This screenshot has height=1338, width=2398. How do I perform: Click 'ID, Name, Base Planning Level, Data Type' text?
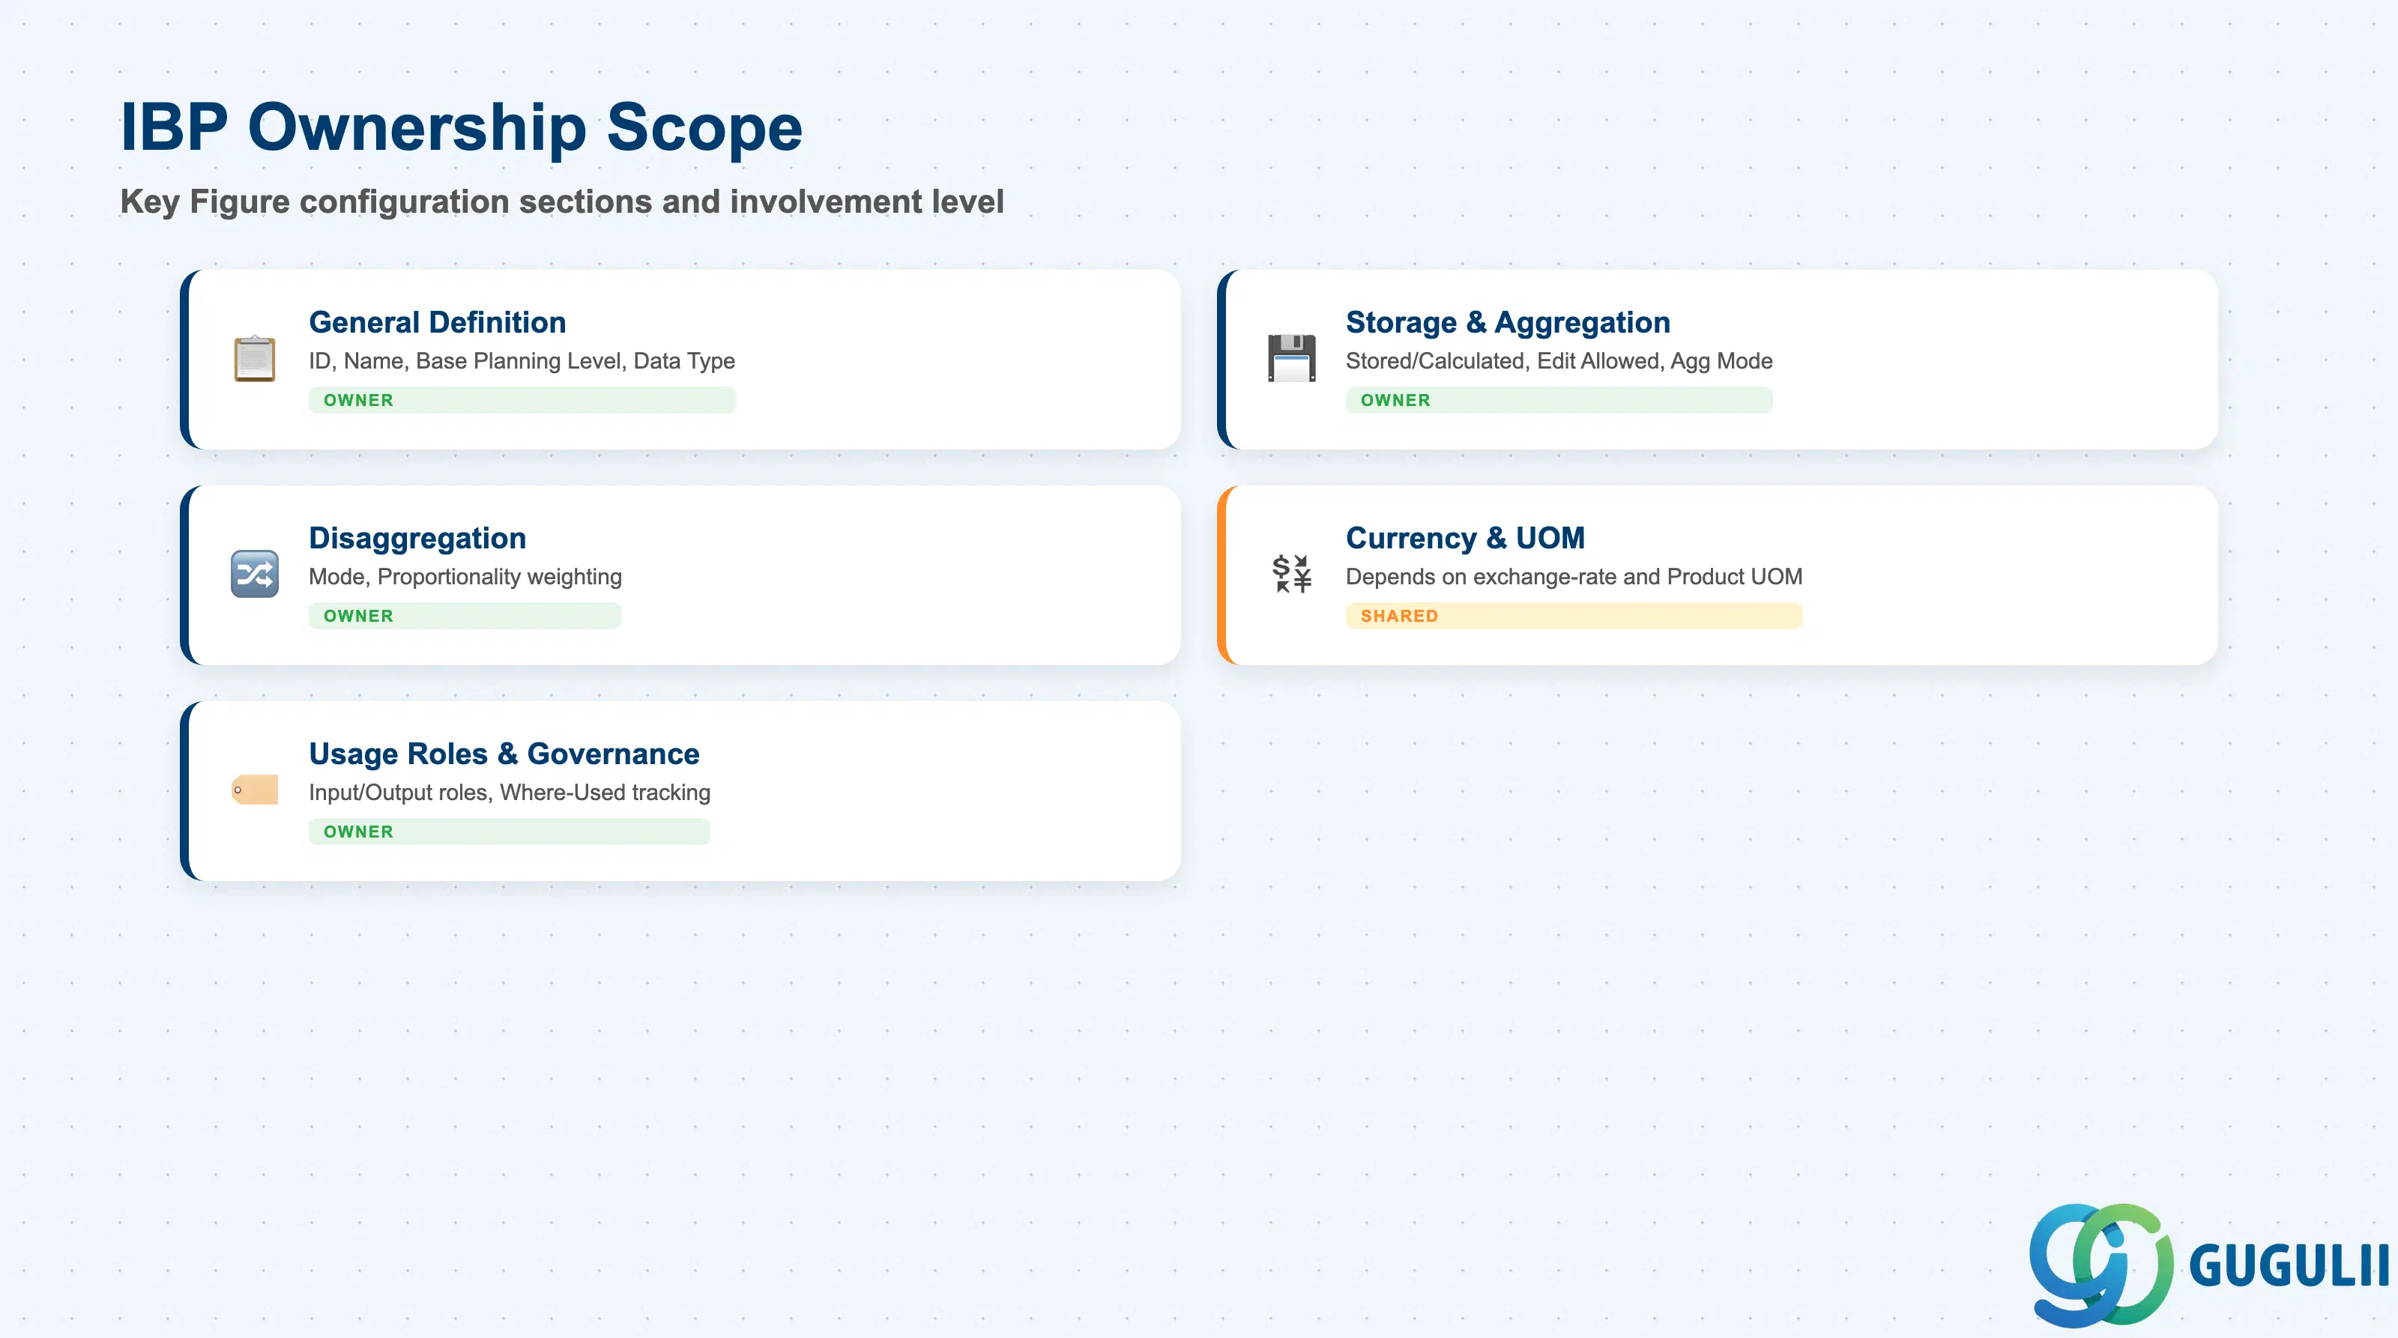coord(522,361)
